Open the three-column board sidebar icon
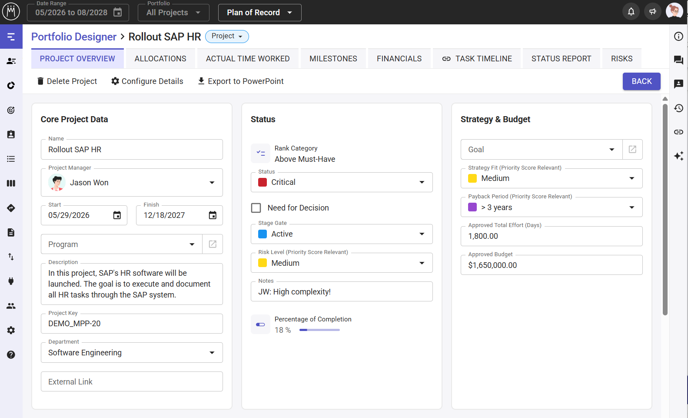688x418 pixels. [x=11, y=184]
